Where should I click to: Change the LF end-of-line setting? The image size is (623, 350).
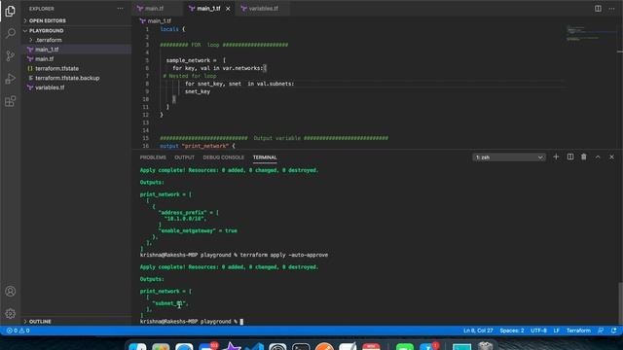556,331
